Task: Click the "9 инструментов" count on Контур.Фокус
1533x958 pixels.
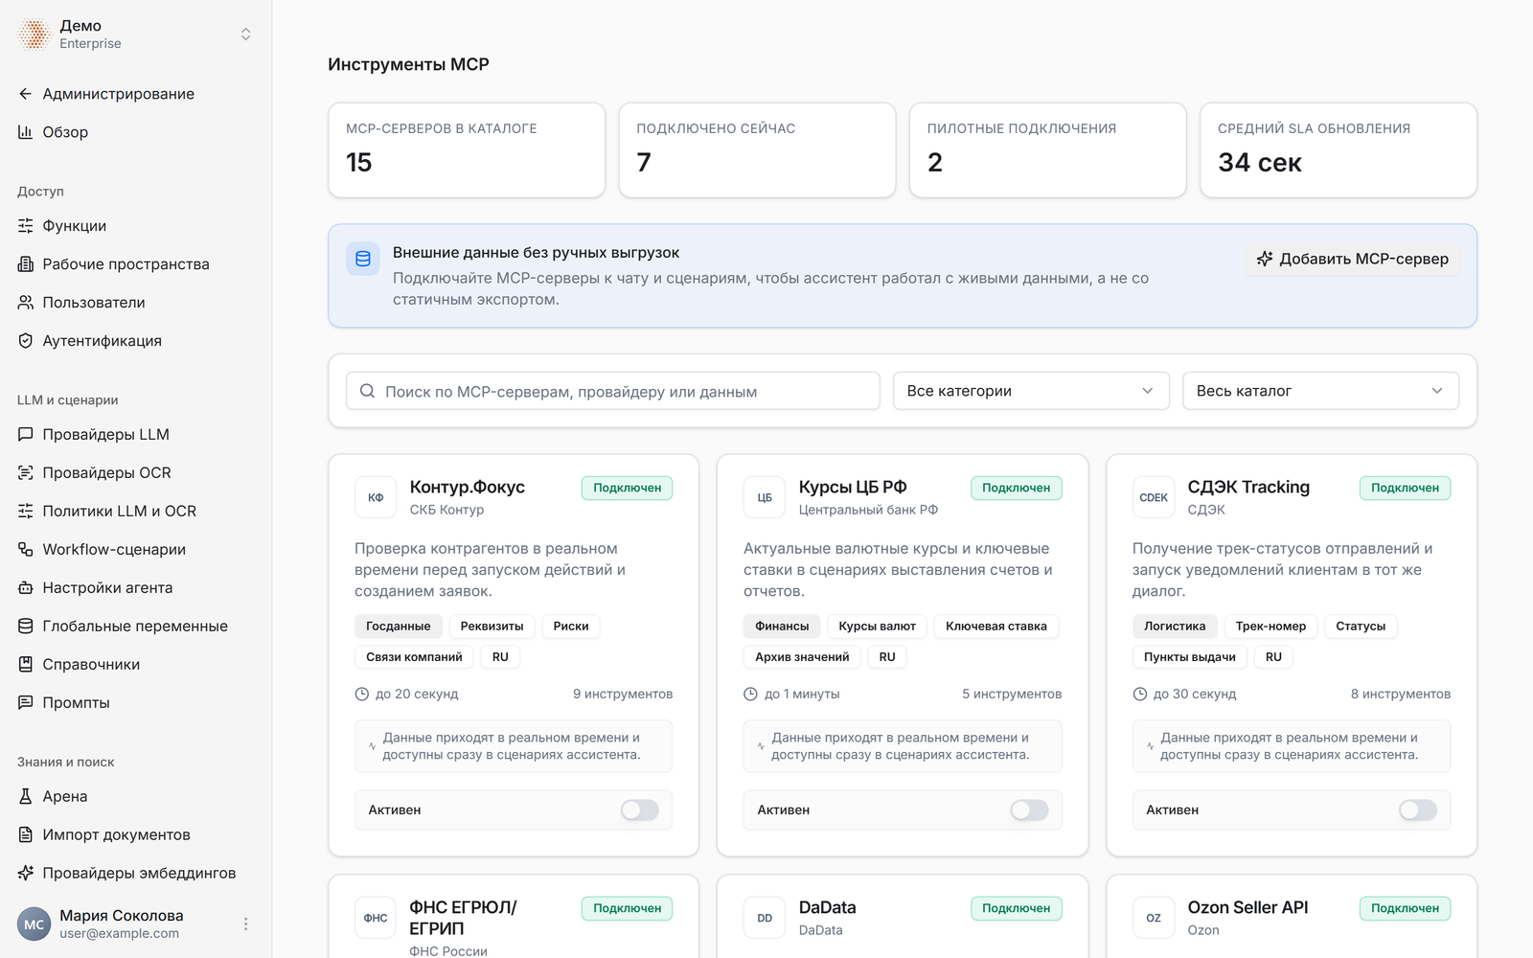Action: [x=623, y=694]
